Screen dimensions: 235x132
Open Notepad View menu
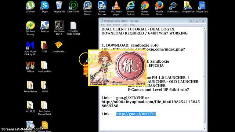click(x=125, y=25)
